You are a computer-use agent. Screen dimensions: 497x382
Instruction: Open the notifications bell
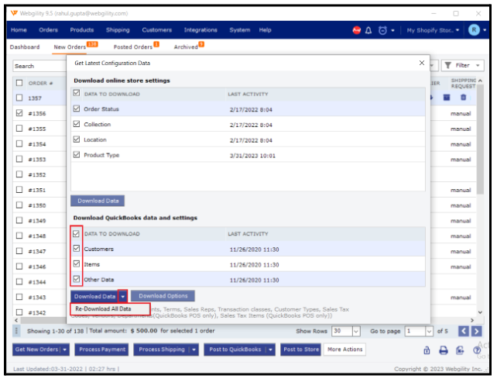tap(368, 30)
